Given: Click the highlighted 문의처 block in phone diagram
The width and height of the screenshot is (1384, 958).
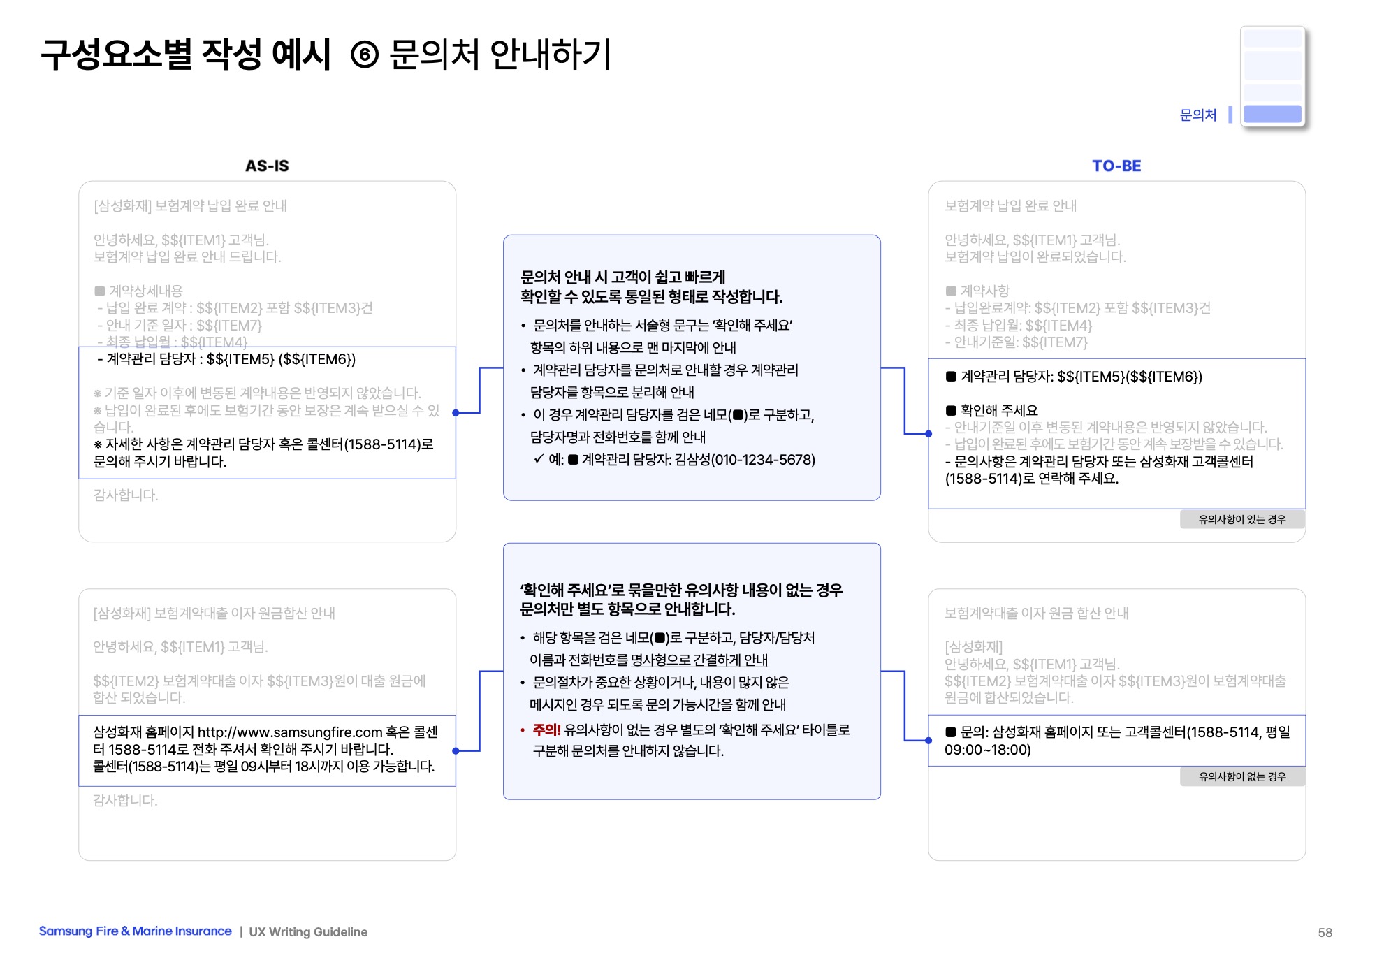Looking at the screenshot, I should (1272, 114).
